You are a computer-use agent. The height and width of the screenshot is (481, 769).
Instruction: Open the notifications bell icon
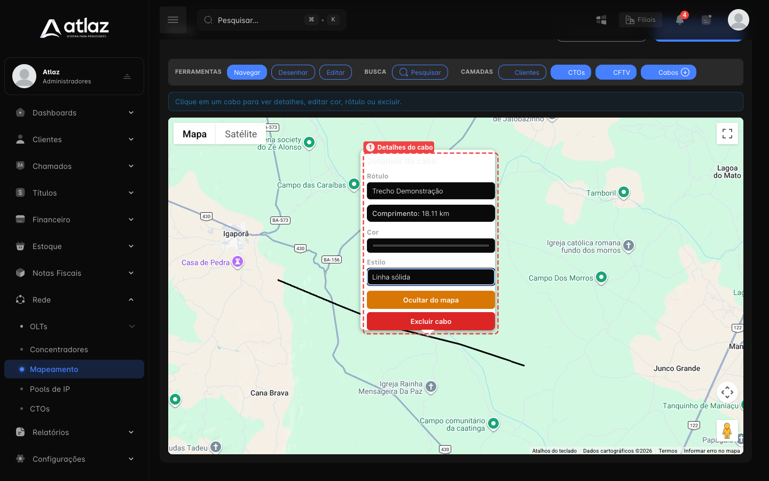[x=679, y=20]
